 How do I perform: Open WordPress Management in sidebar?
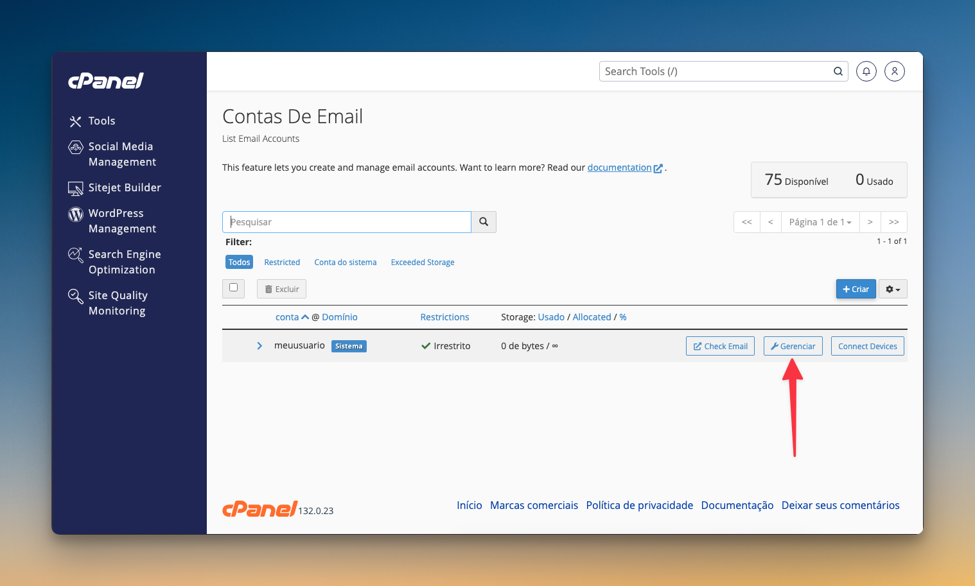click(121, 221)
